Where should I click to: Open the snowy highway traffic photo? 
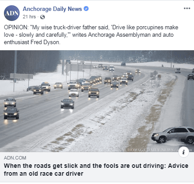click(97, 101)
